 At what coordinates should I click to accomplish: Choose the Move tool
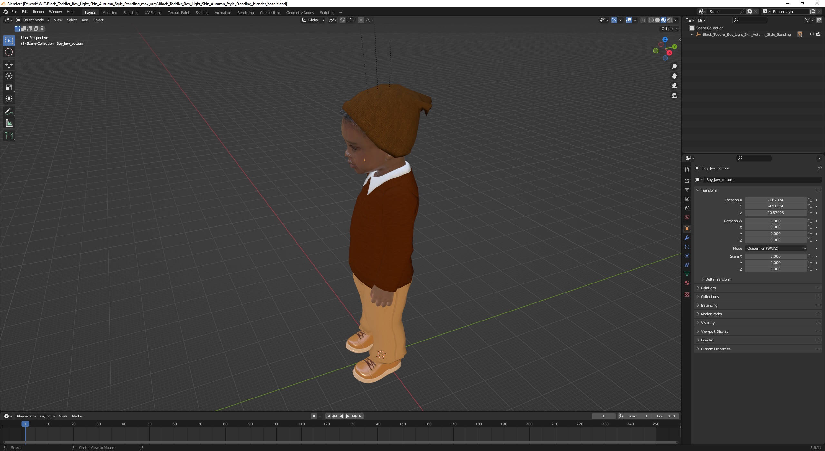pyautogui.click(x=9, y=65)
